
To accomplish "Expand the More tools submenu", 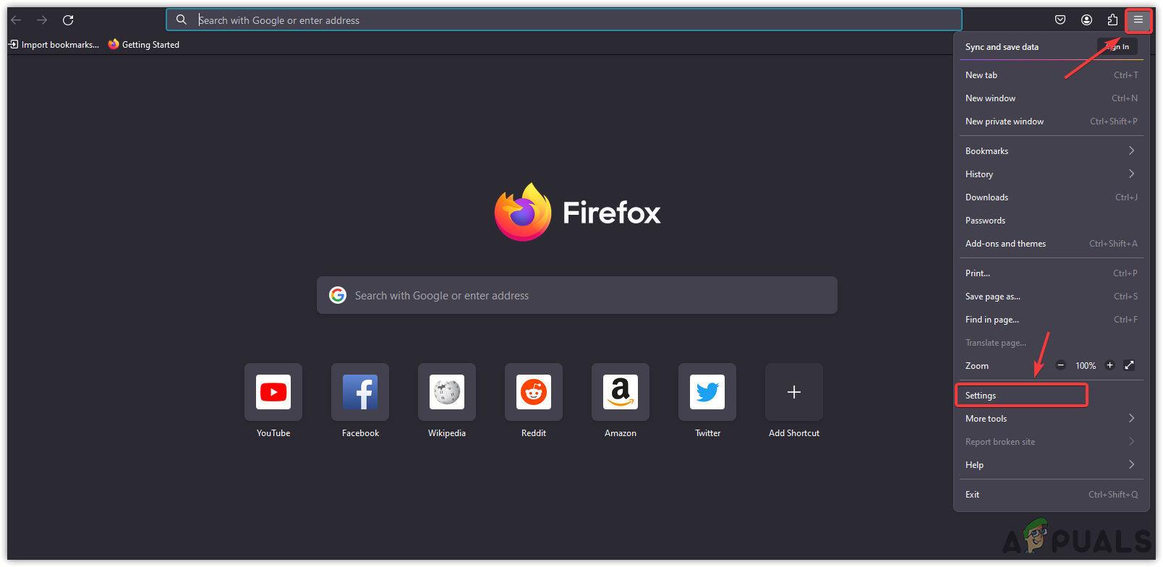I will 1052,419.
